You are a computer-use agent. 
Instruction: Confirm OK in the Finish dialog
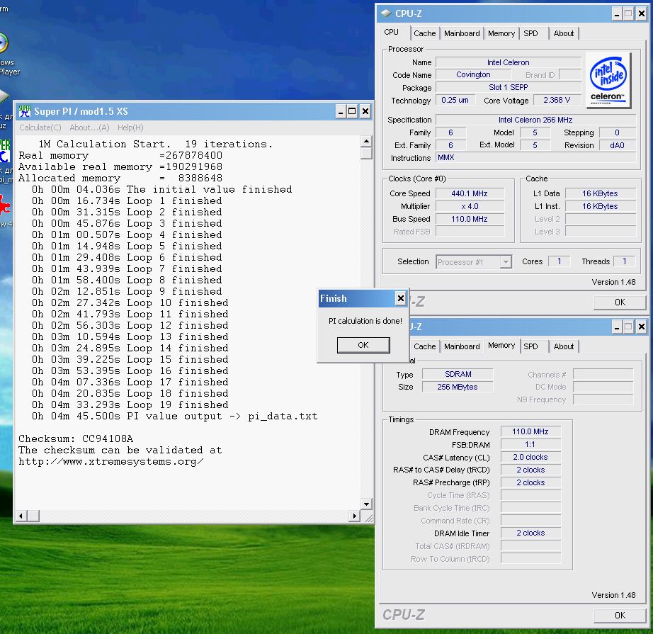(x=363, y=345)
